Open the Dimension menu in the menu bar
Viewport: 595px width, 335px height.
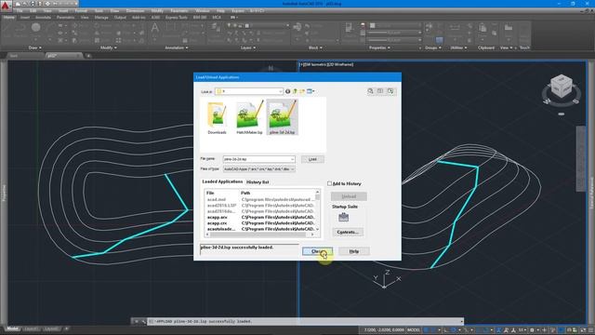[135, 11]
